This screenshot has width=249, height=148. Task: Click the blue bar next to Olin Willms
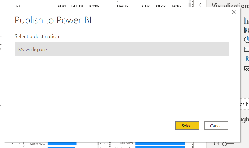coord(160,143)
